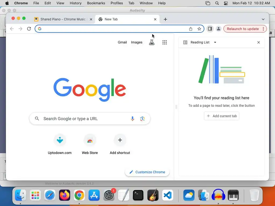Open the Uptodown.com shortcut

coord(60,144)
